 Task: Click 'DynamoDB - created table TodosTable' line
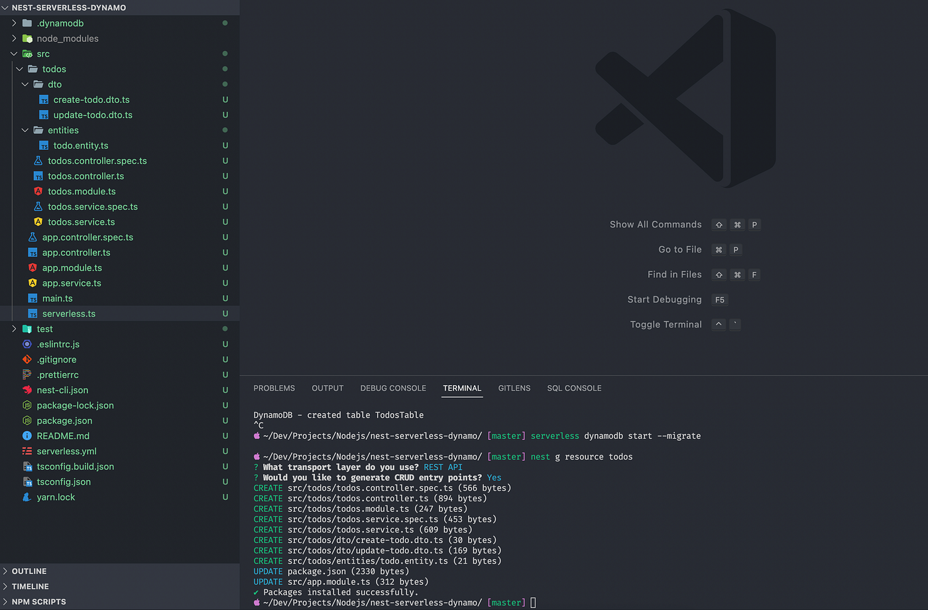[x=338, y=415]
